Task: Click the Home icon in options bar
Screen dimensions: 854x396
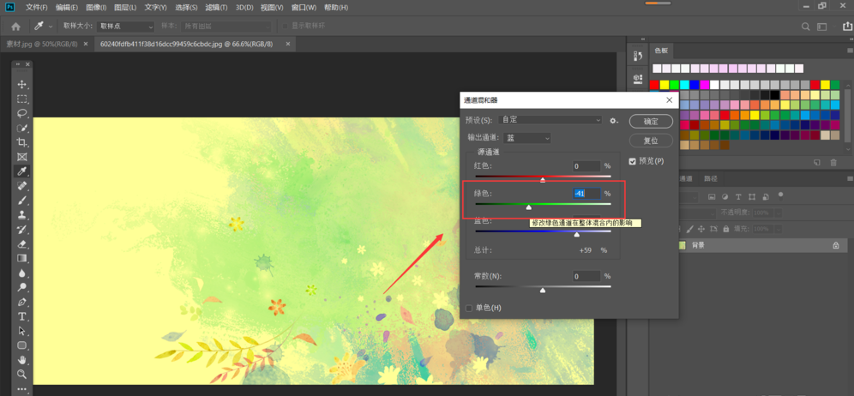Action: click(15, 27)
